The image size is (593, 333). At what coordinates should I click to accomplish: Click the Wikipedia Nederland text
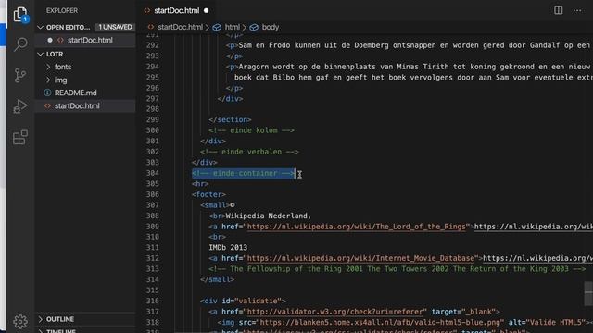coord(268,216)
